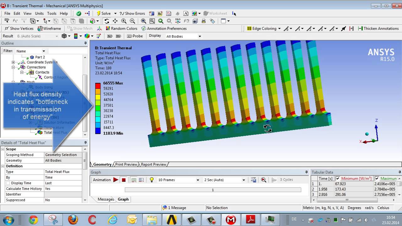Toggle Show Vertices
The image size is (402, 226).
coord(19,29)
